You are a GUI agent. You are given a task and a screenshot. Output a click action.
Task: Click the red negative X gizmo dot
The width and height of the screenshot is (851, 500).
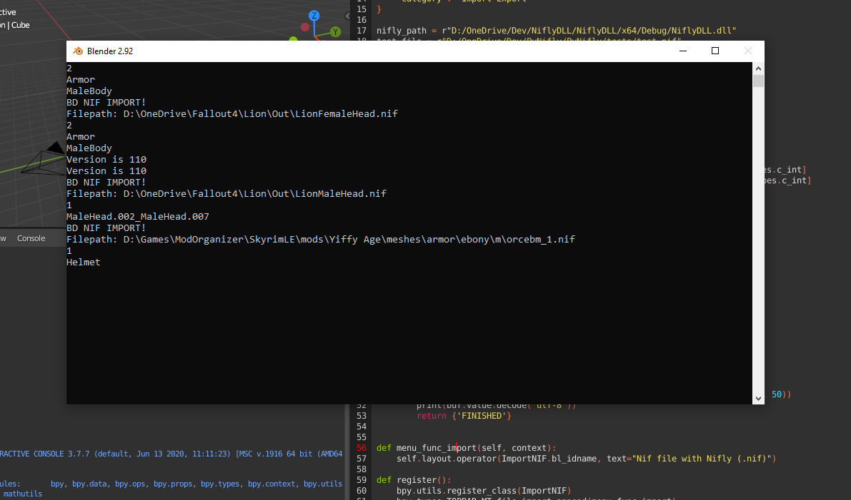pos(305,27)
